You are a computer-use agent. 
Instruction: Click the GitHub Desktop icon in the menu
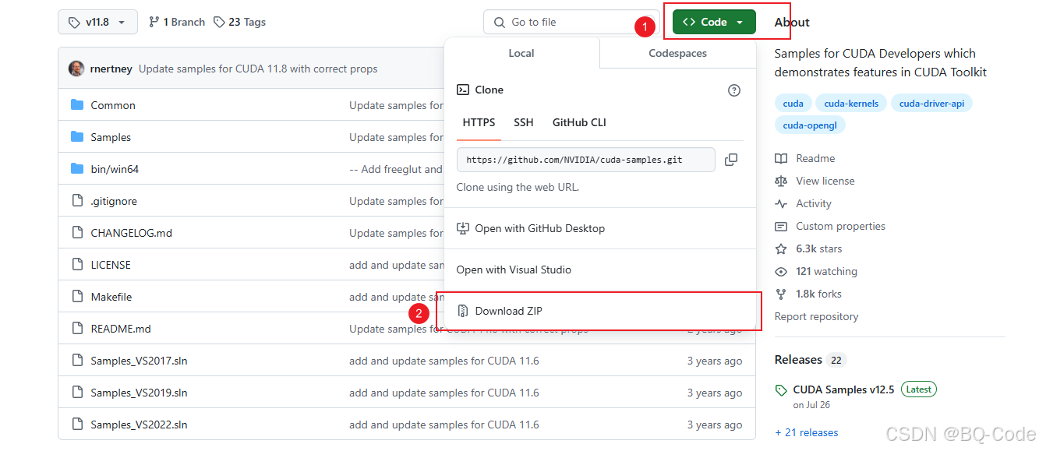tap(463, 228)
